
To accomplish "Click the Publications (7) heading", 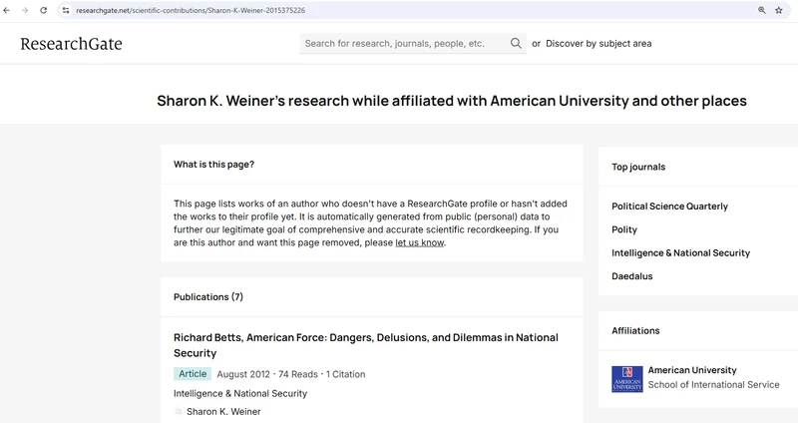I will coord(208,296).
